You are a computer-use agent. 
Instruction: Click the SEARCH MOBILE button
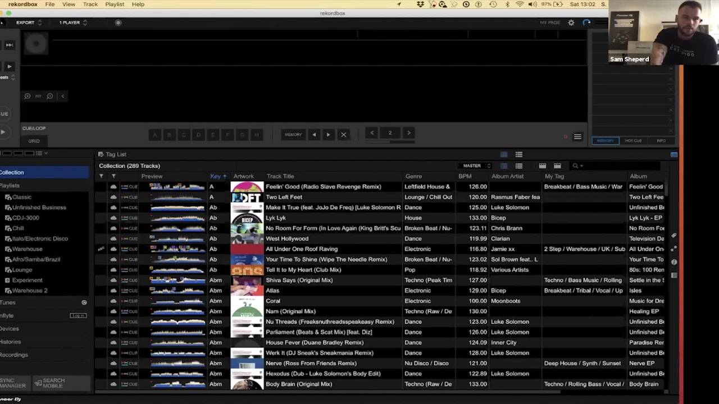[49, 383]
